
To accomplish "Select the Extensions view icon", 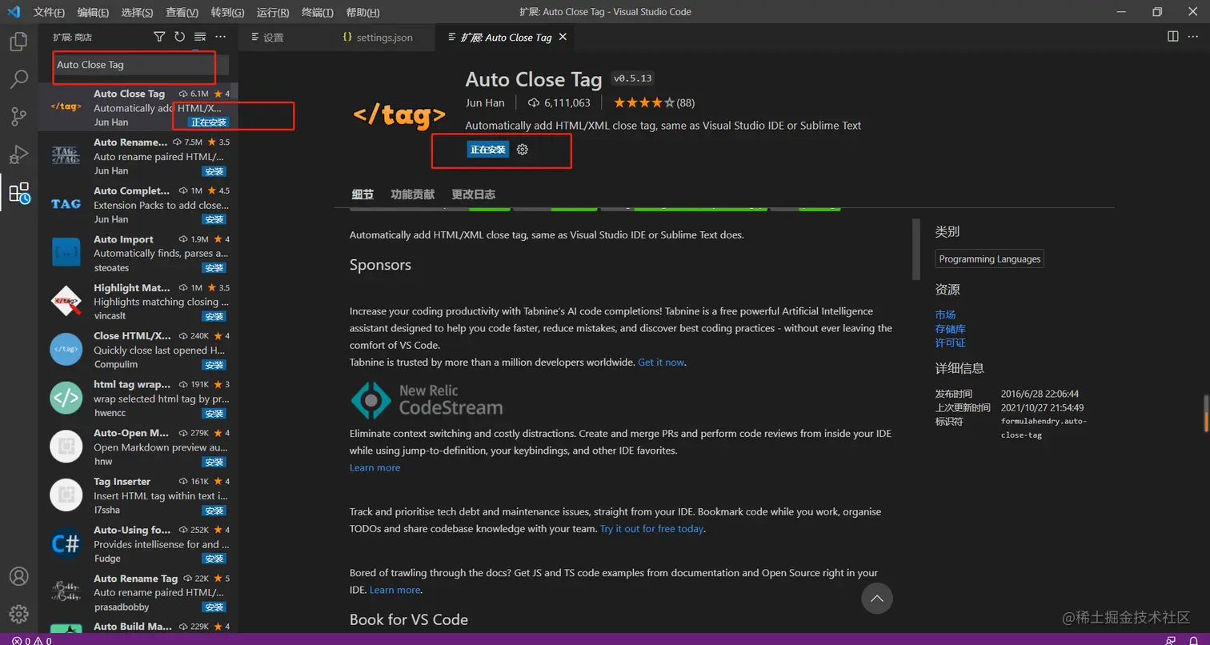I will tap(18, 192).
